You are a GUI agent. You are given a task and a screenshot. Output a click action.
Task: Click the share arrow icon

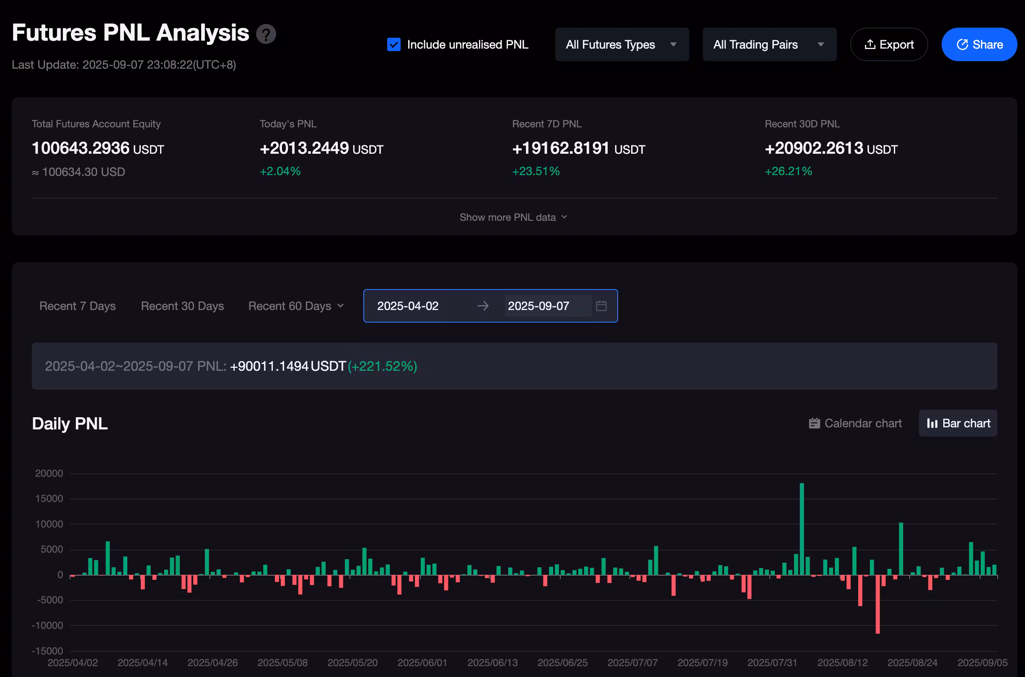point(963,44)
